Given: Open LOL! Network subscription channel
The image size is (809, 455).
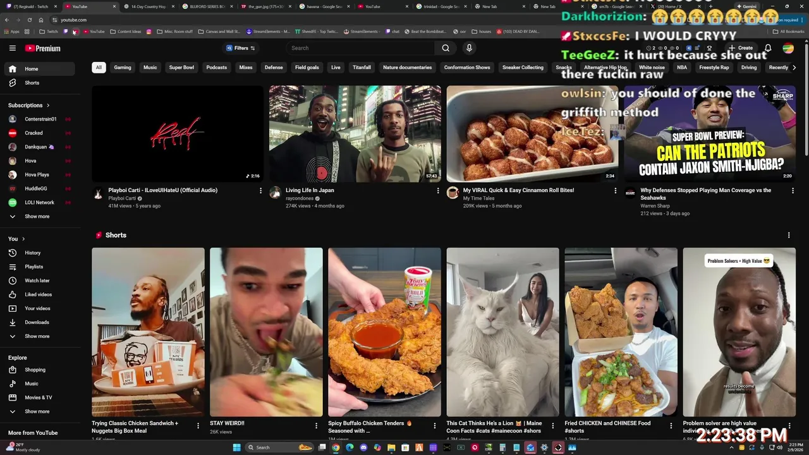Looking at the screenshot, I should pos(39,202).
